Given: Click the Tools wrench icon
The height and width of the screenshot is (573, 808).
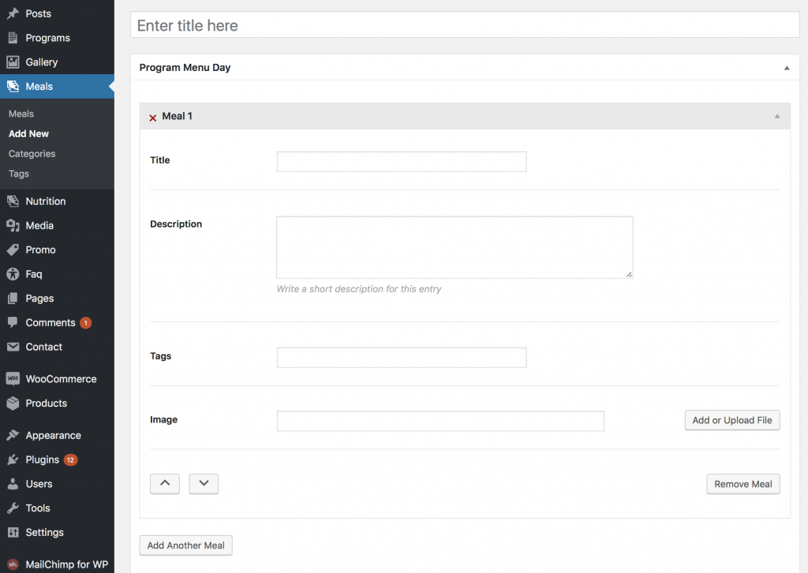Looking at the screenshot, I should 13,508.
